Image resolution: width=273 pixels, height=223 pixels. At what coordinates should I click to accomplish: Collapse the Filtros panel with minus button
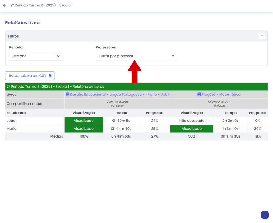click(261, 36)
